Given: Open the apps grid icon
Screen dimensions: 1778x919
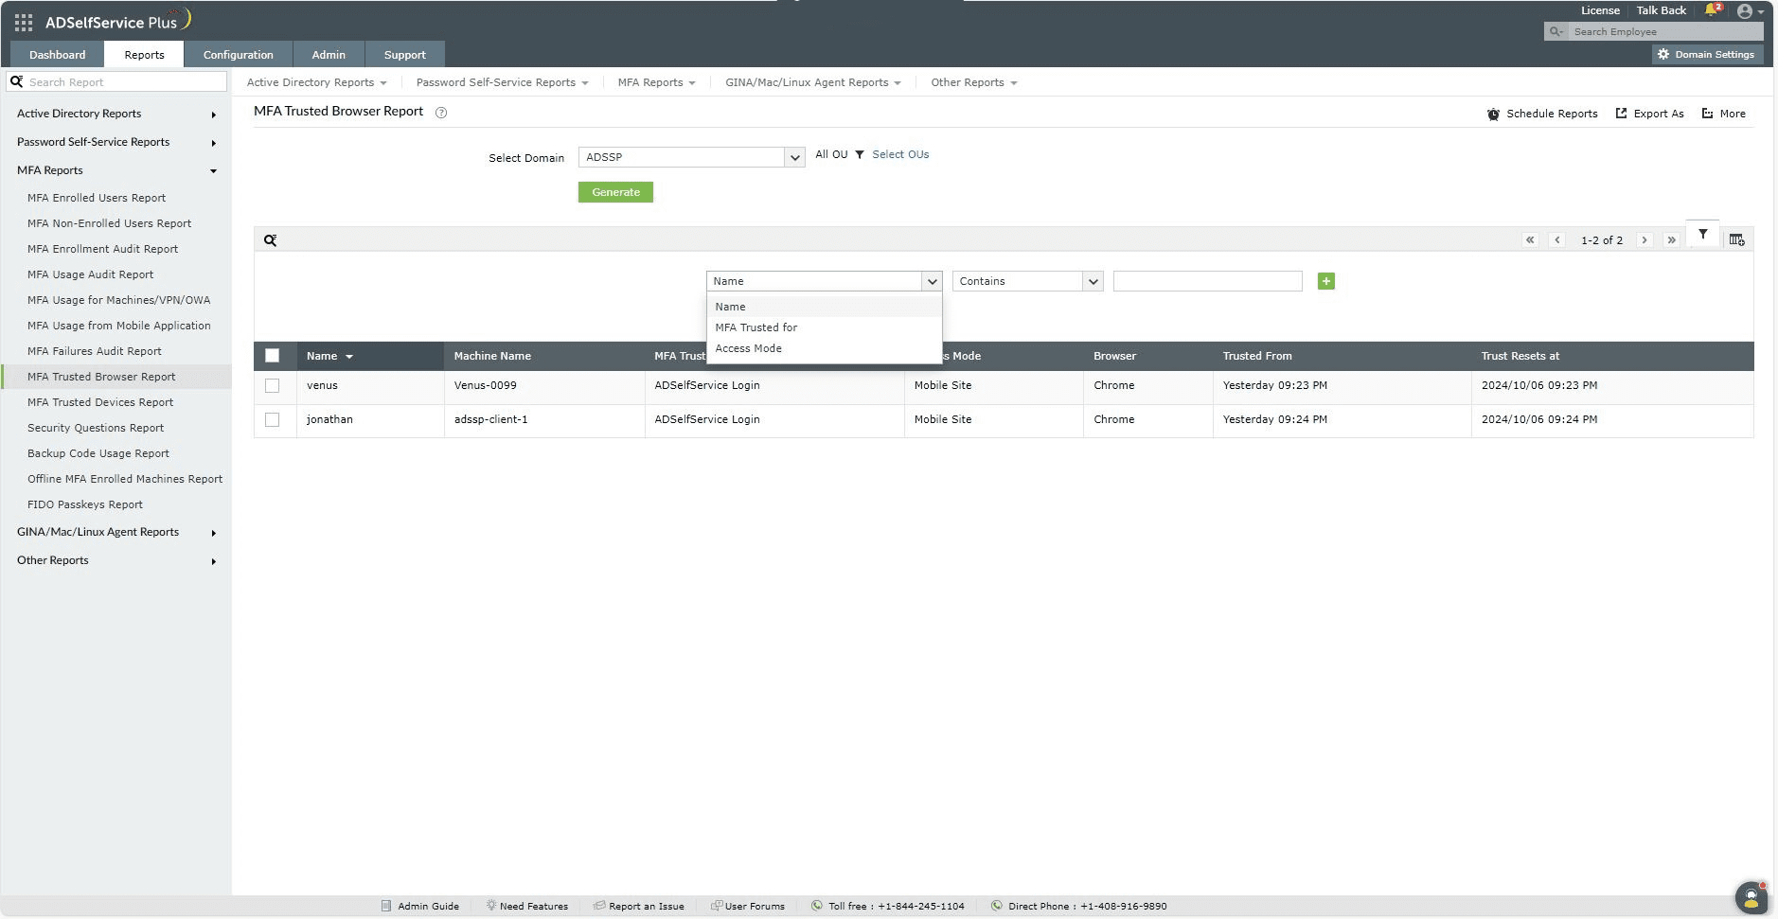Looking at the screenshot, I should pyautogui.click(x=24, y=22).
